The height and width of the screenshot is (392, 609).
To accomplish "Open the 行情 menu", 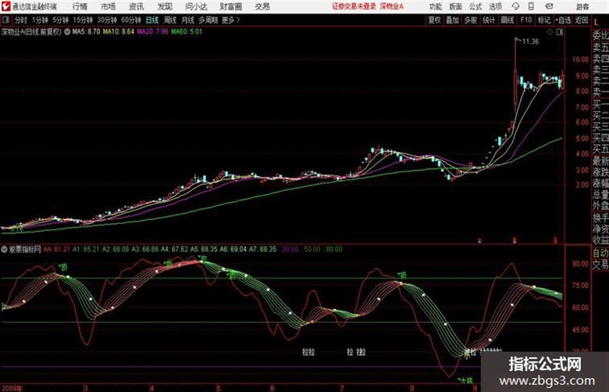I will point(80,6).
